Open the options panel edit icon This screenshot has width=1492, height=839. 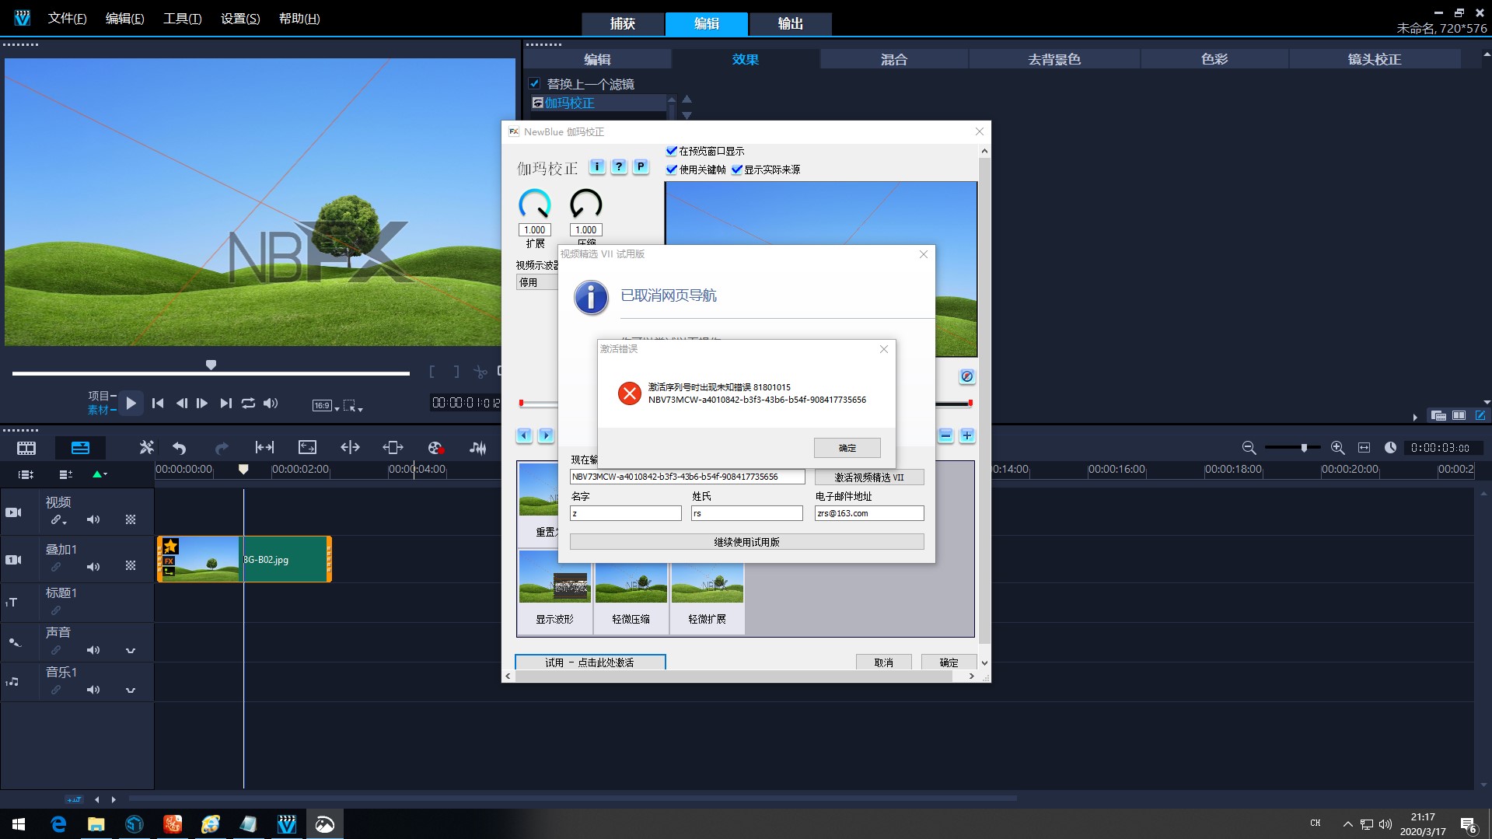point(1480,416)
